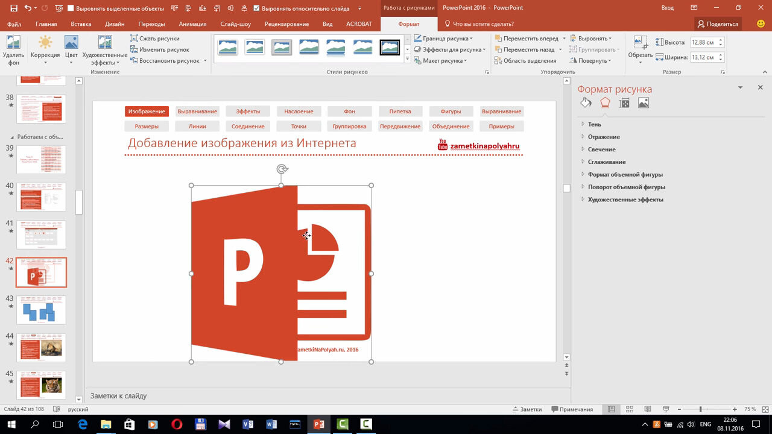Expand the Художественные эффекты section
The width and height of the screenshot is (772, 434).
point(625,200)
